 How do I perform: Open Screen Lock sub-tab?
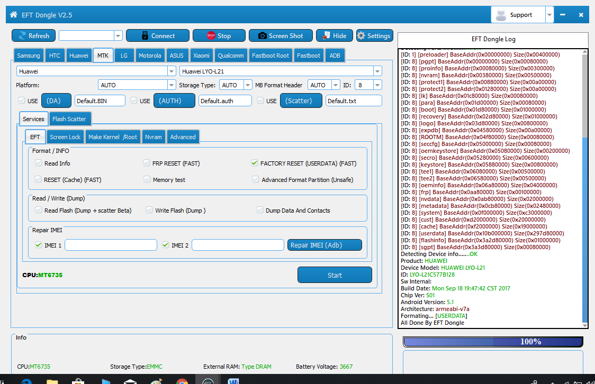coord(65,137)
